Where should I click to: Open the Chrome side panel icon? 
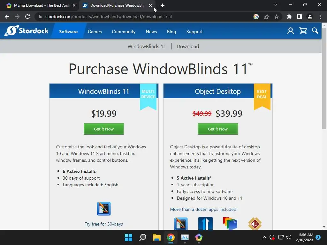coord(300,17)
